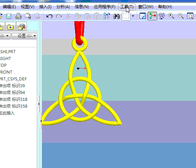The width and height of the screenshot is (196, 168).
Task: Open the Favorites folder tab
Action: (11, 27)
